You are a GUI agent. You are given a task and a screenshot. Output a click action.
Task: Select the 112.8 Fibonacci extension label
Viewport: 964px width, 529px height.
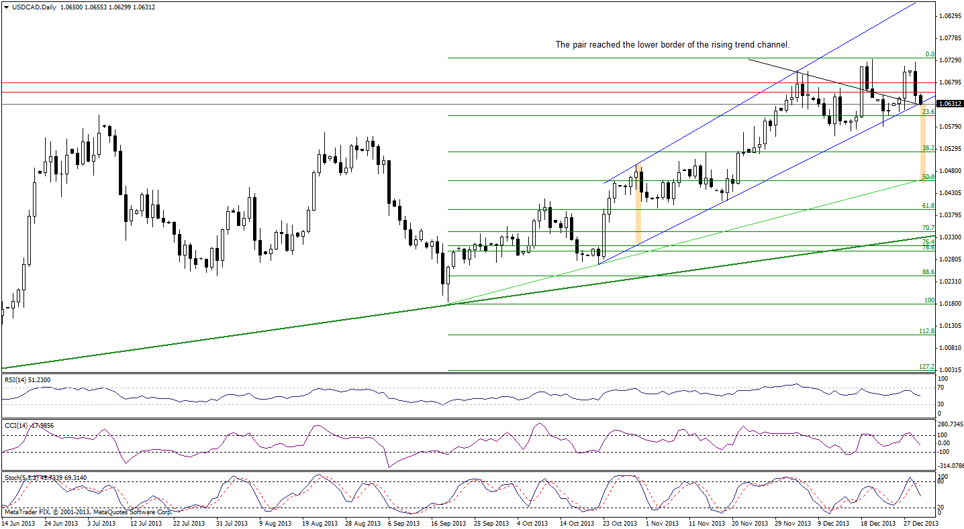pos(927,331)
